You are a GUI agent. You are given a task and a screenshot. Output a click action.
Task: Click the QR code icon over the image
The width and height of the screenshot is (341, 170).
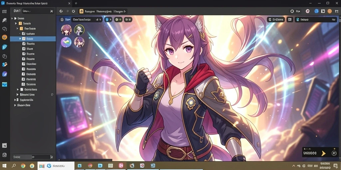click(x=290, y=20)
